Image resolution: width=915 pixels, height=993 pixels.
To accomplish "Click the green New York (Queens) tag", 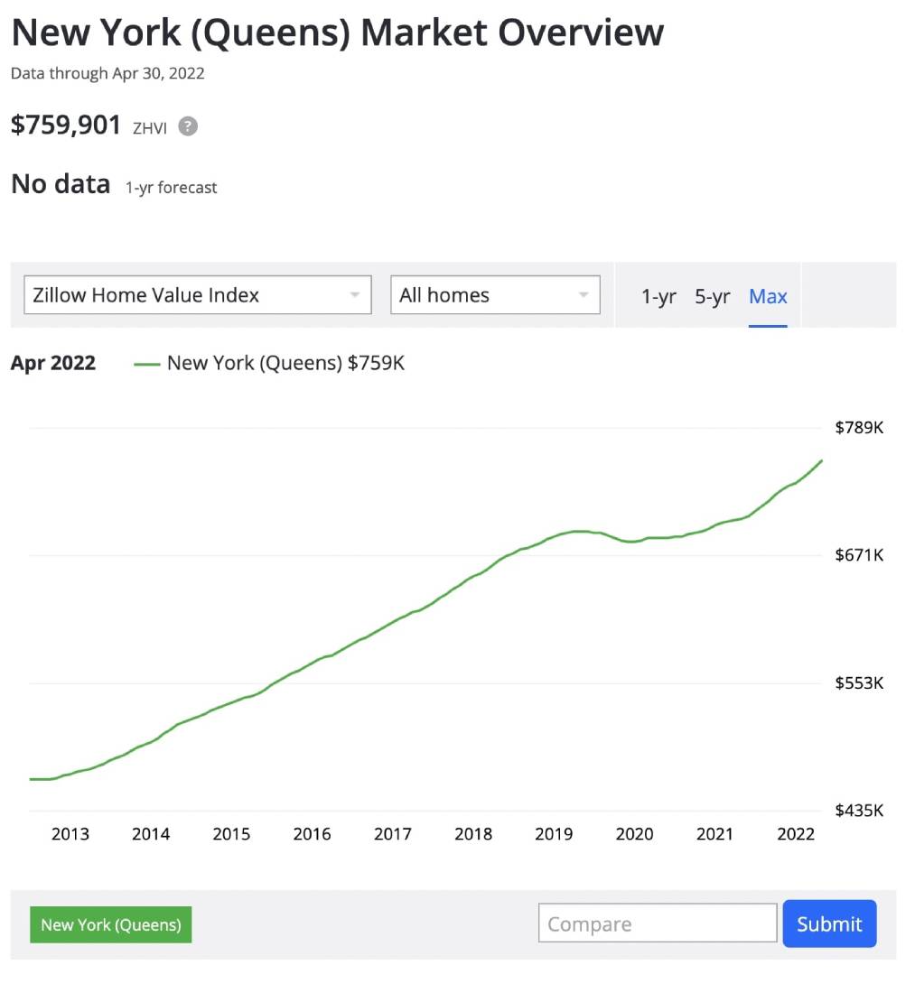I will [x=111, y=924].
